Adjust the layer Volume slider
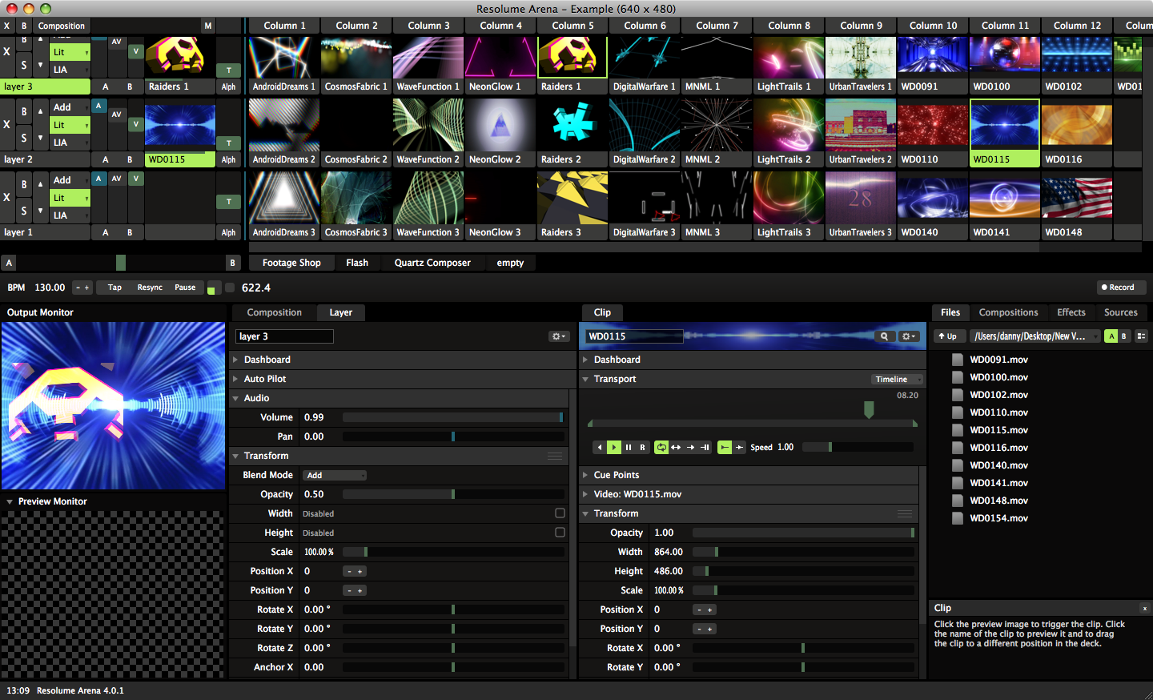Screen dimensions: 1153x700 (453, 417)
